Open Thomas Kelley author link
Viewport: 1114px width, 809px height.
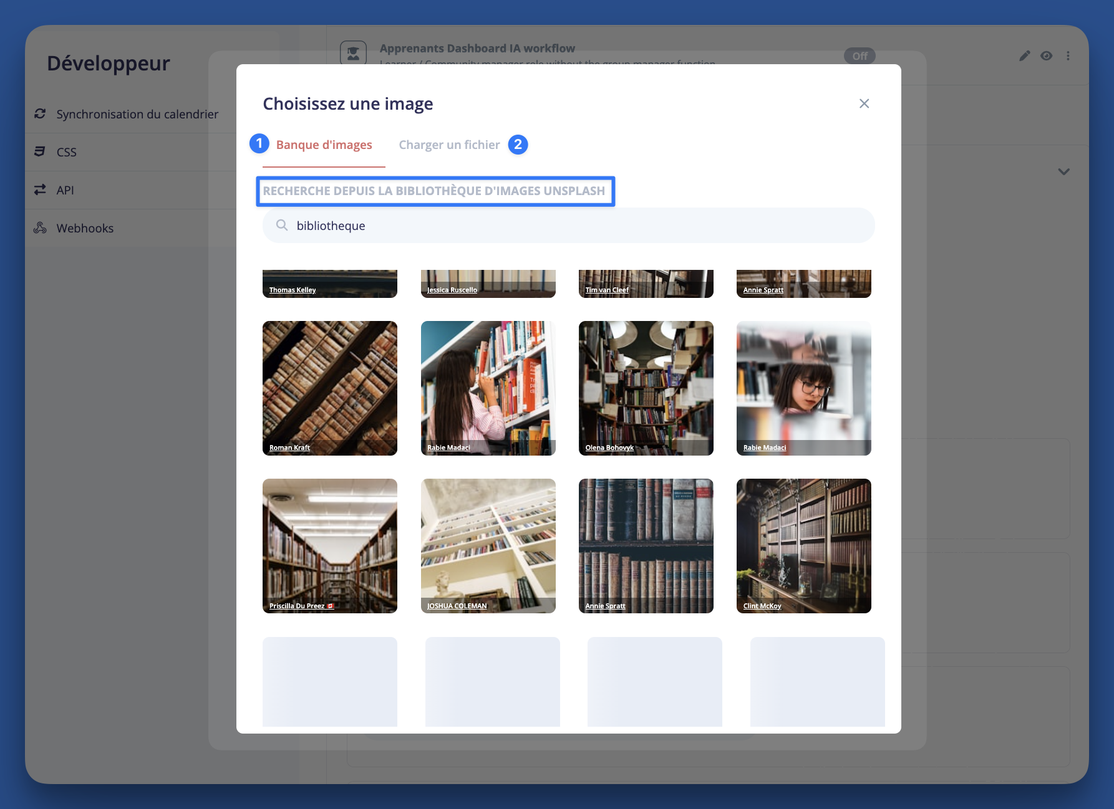[293, 290]
